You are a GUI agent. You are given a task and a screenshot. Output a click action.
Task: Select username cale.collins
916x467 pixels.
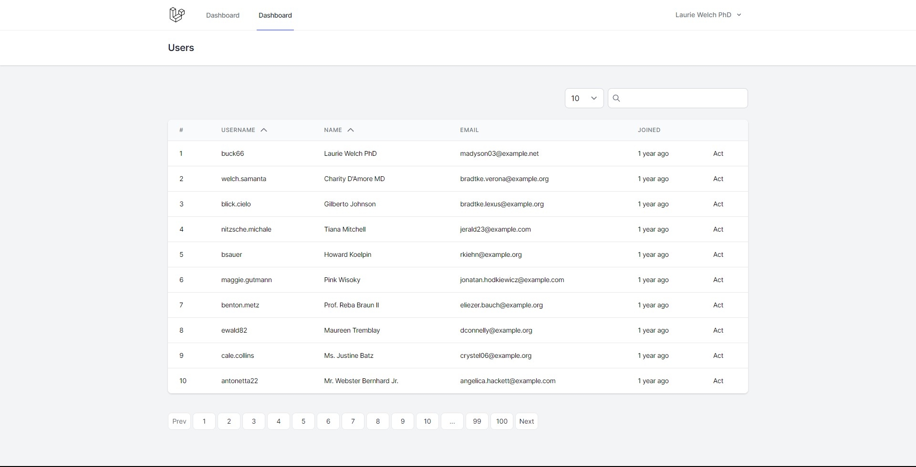tap(238, 355)
